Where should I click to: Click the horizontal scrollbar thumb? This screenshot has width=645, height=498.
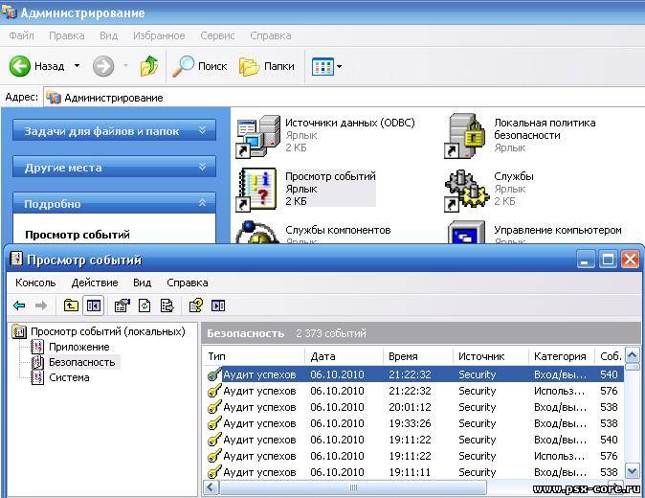353,487
